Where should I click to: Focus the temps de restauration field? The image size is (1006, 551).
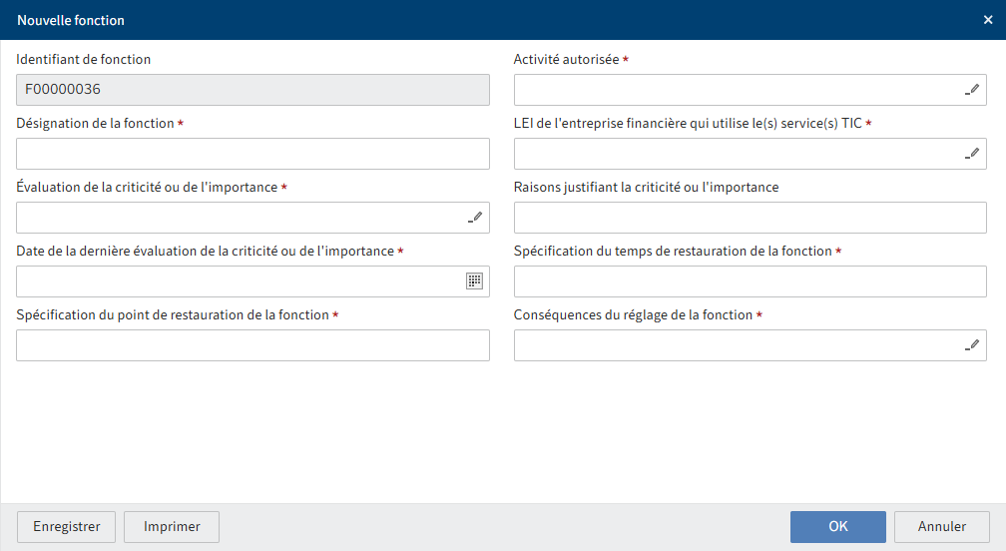[751, 280]
